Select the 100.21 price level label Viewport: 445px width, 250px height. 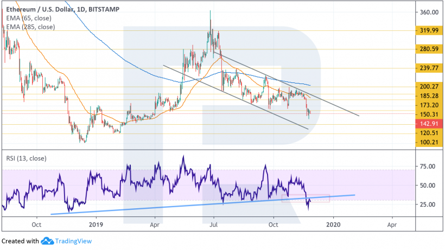424,142
